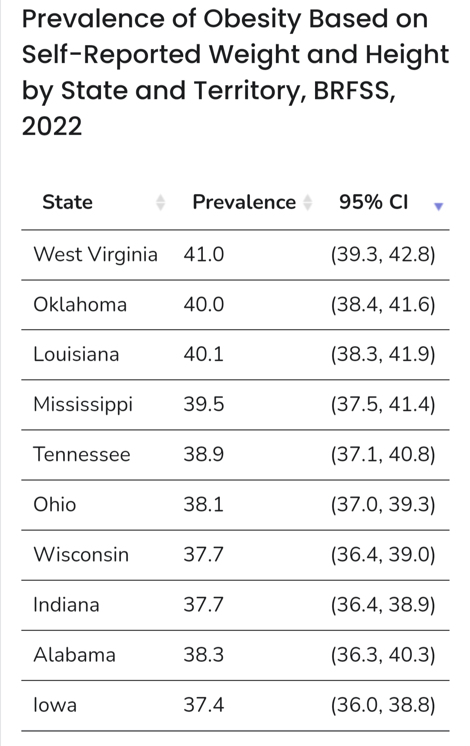Select the Wisconsin row name
Viewport: 470px width, 746px height.
81,555
